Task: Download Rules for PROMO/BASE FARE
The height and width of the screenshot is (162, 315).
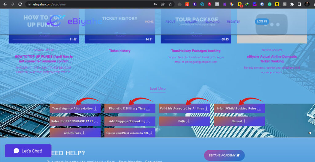Action: (x=75, y=121)
